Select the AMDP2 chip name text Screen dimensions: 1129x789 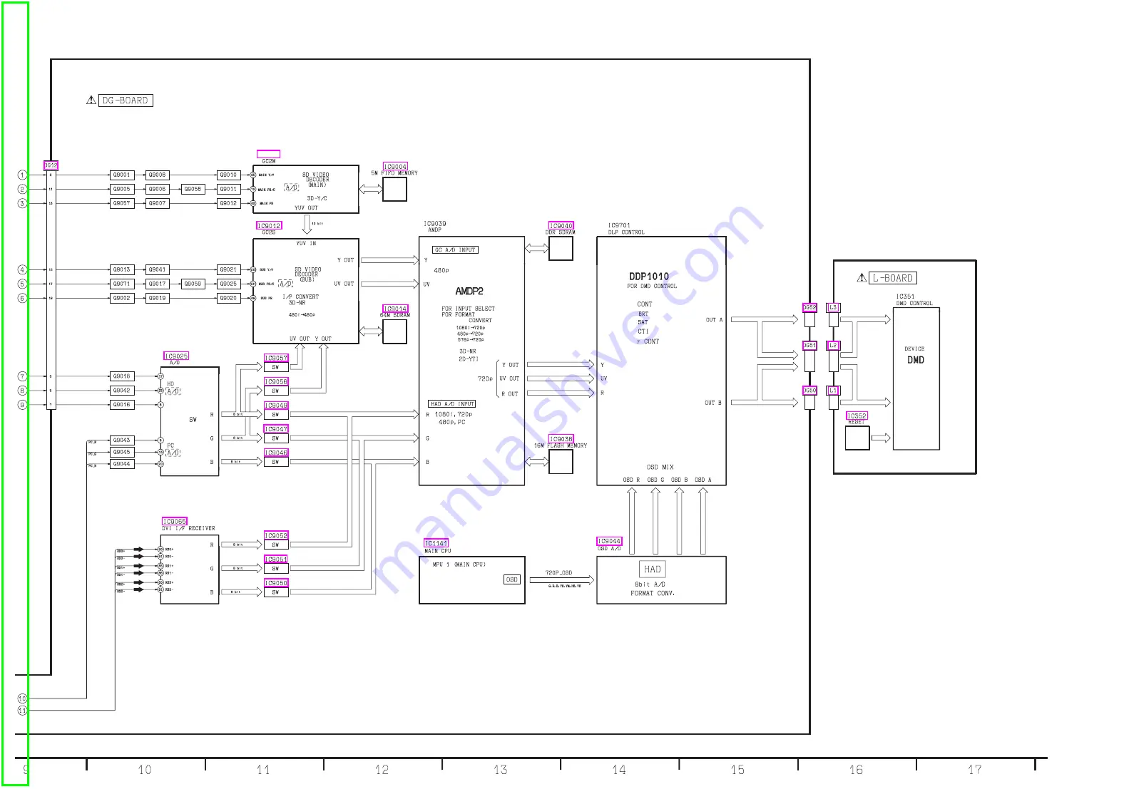(x=469, y=291)
